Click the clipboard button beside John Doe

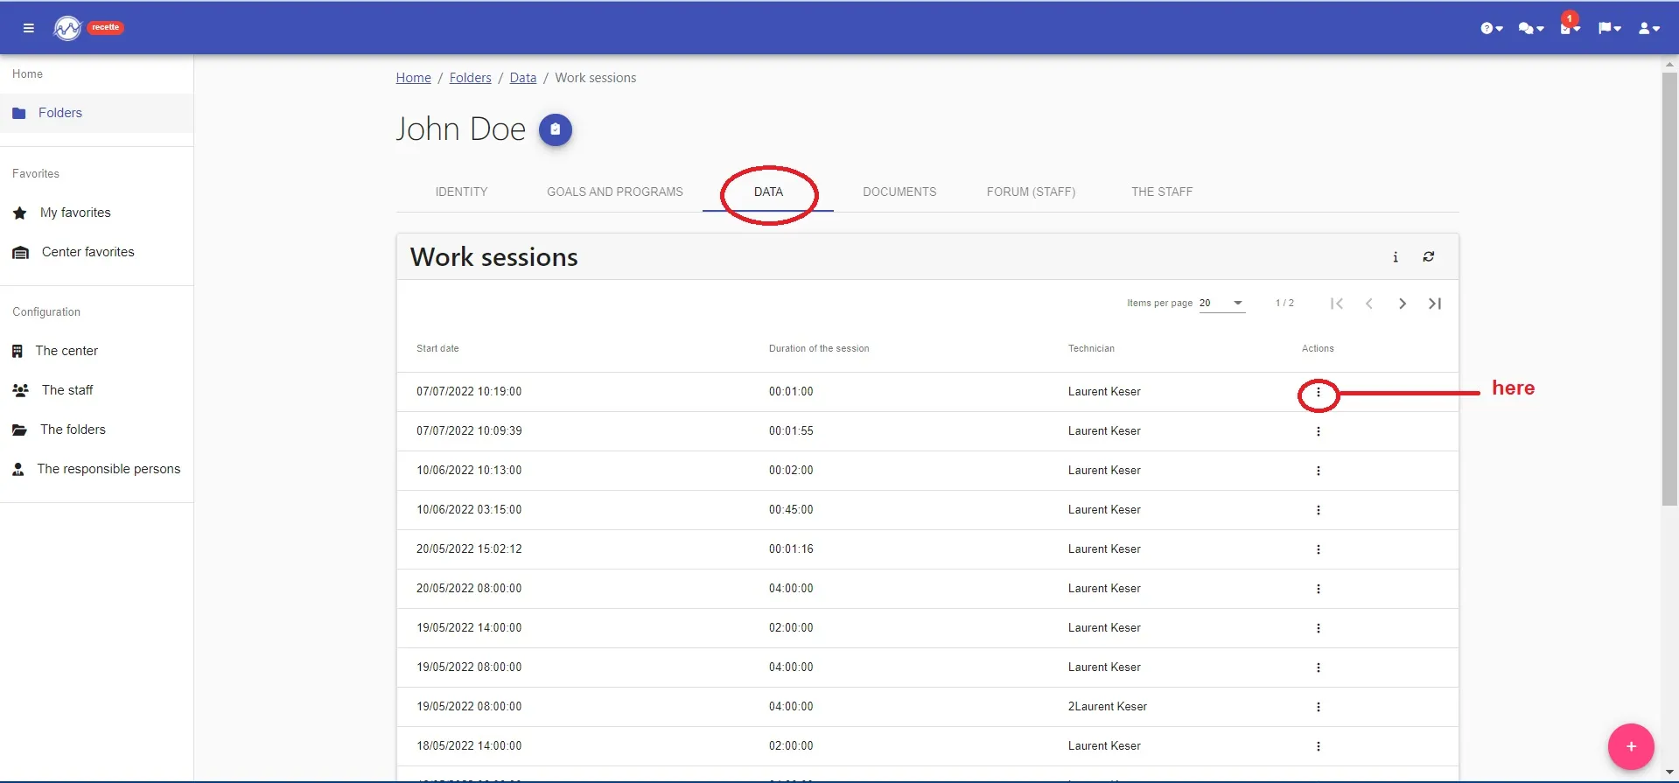(555, 129)
